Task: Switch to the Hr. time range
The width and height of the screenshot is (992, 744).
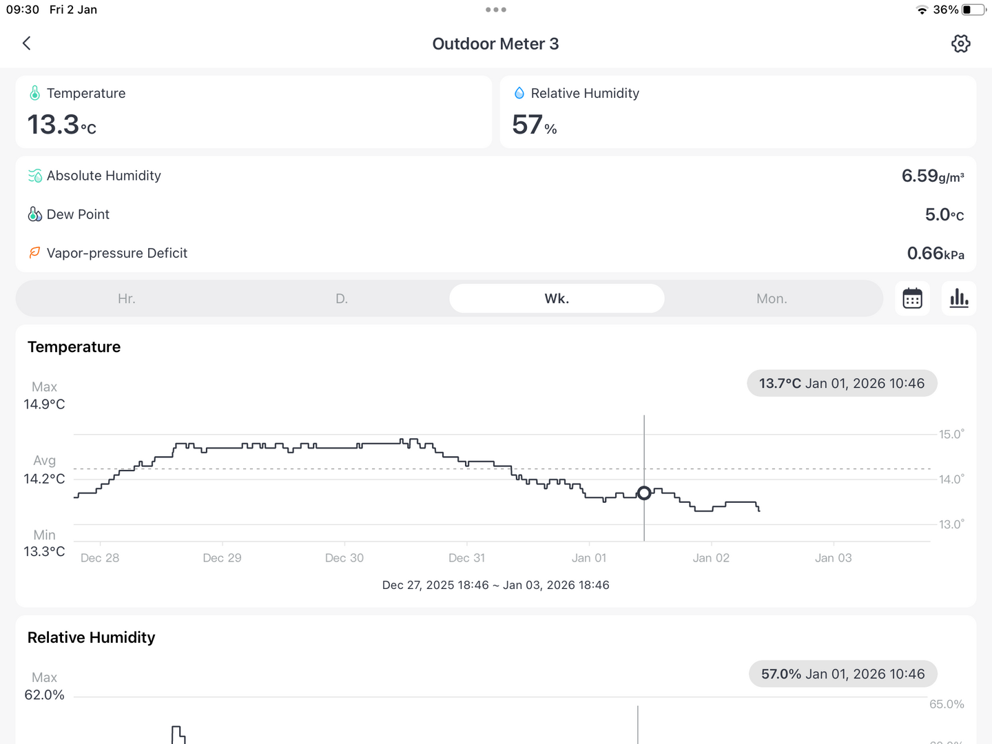Action: [126, 298]
